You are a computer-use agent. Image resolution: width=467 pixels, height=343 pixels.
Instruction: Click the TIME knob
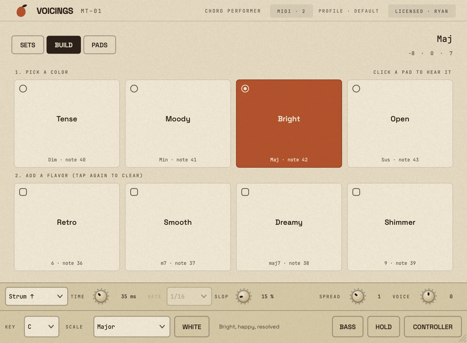101,296
